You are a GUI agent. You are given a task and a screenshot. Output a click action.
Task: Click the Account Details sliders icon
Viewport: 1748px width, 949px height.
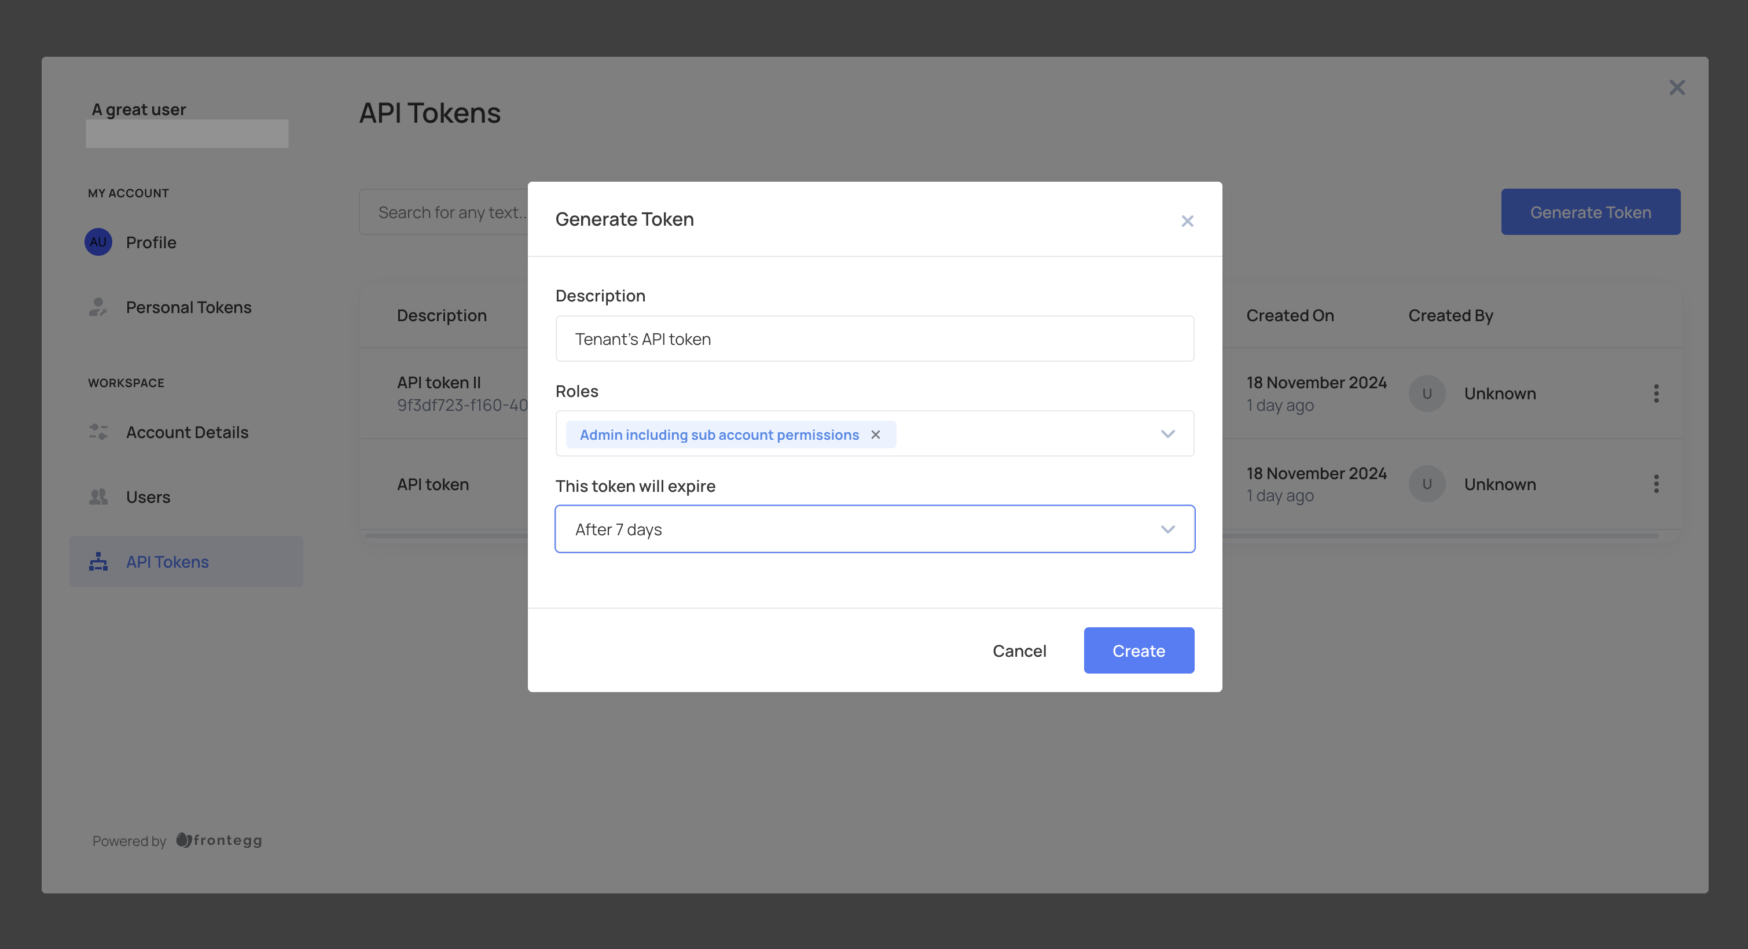98,432
